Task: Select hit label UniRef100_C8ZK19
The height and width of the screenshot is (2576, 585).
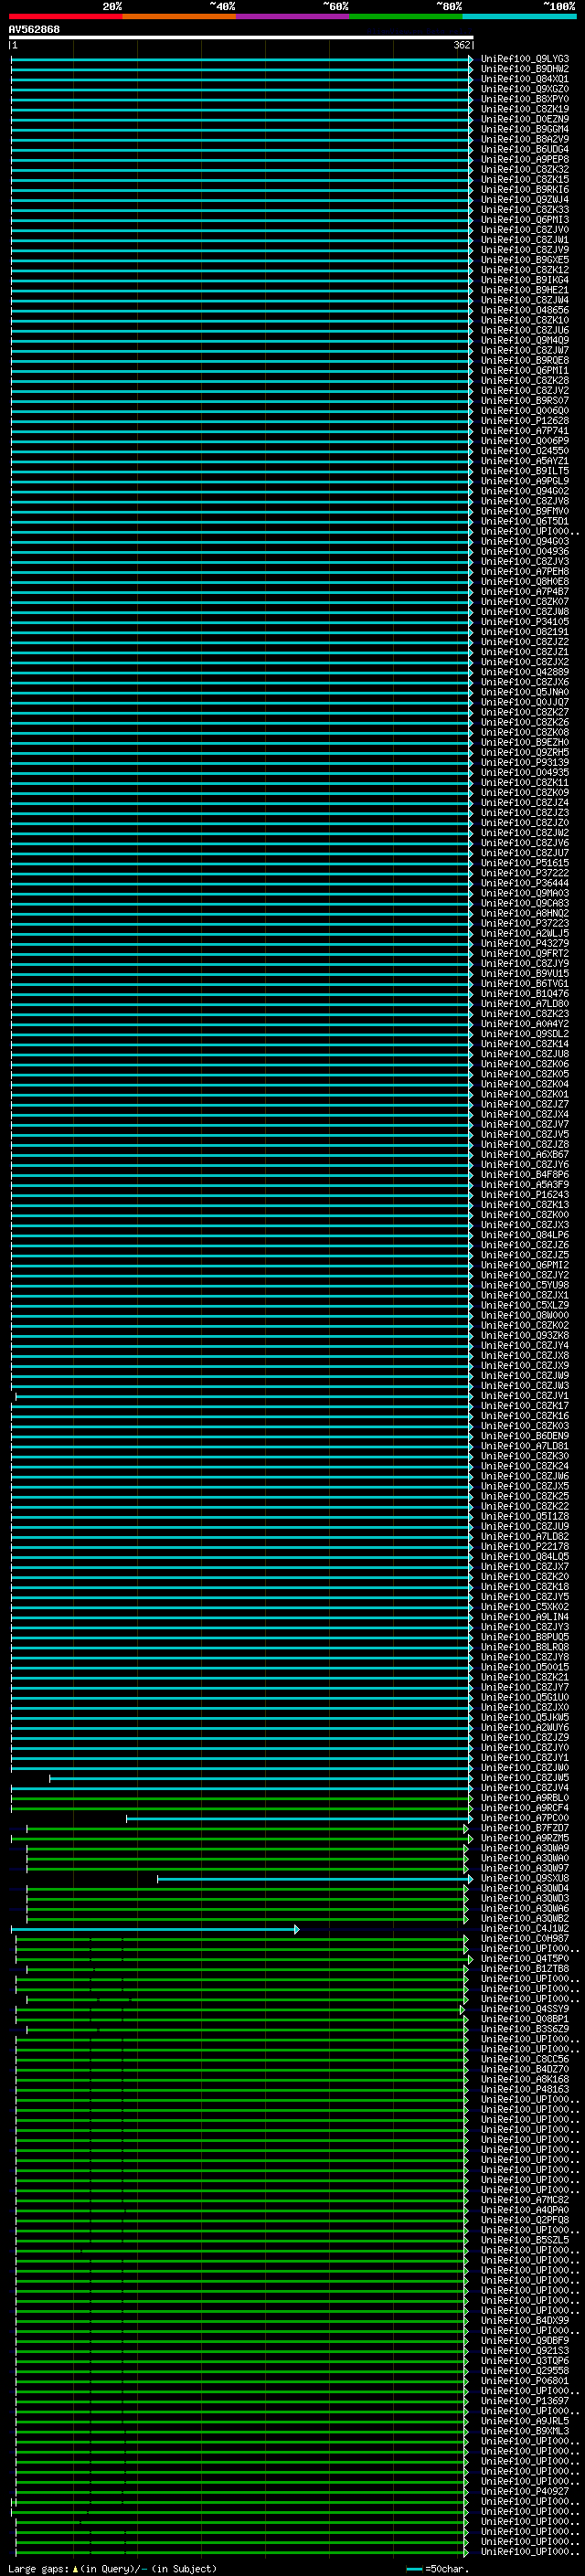Action: point(525,109)
